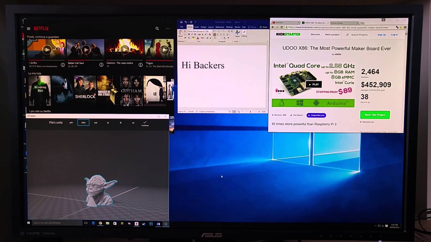The height and width of the screenshot is (242, 431).
Task: Switch to the References tab in Word
Action: (220, 27)
